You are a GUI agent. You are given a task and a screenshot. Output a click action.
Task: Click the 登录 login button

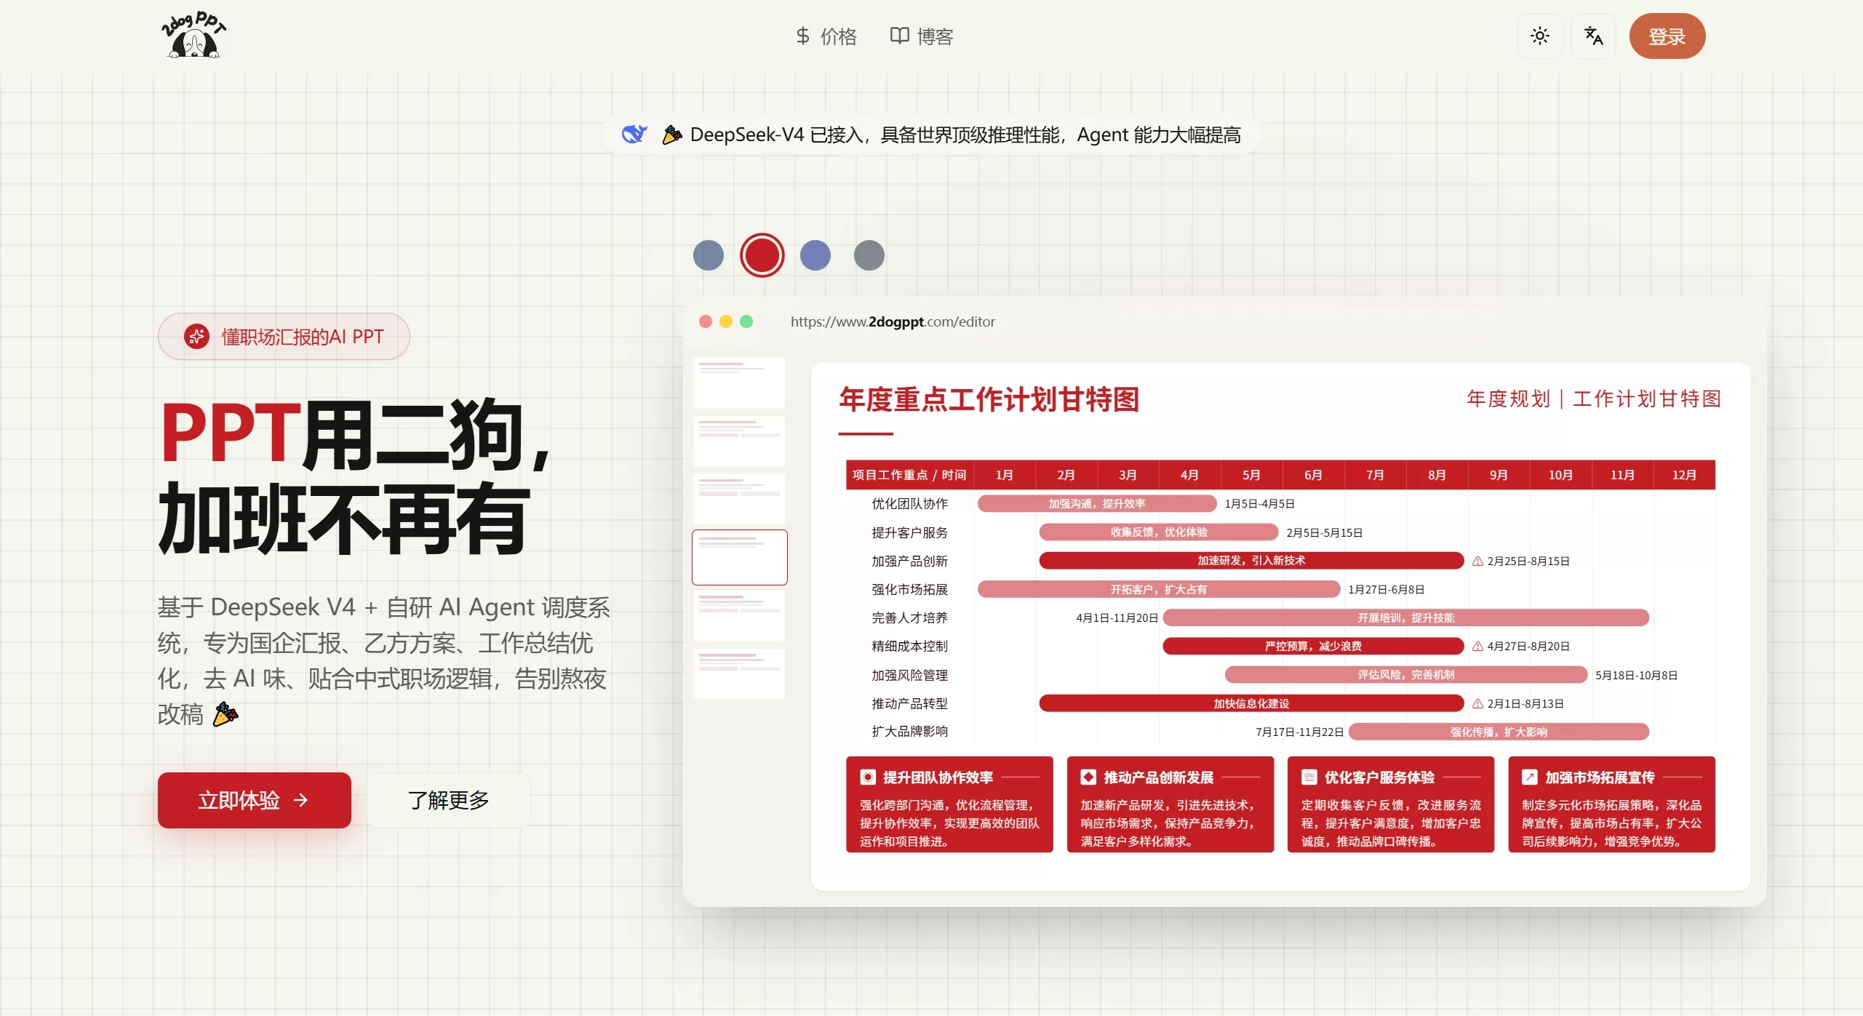click(1667, 36)
